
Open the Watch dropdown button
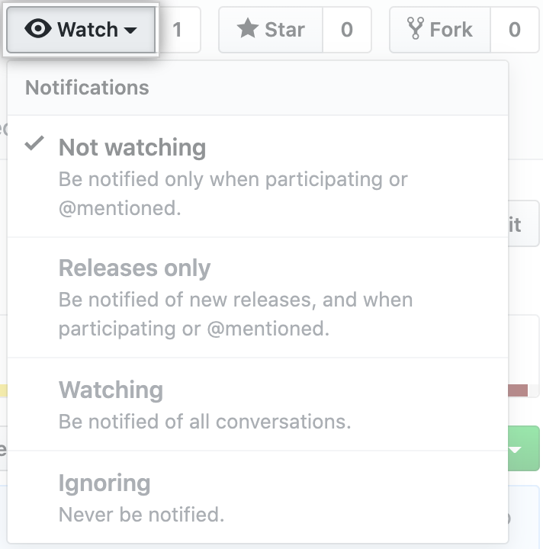pos(81,30)
